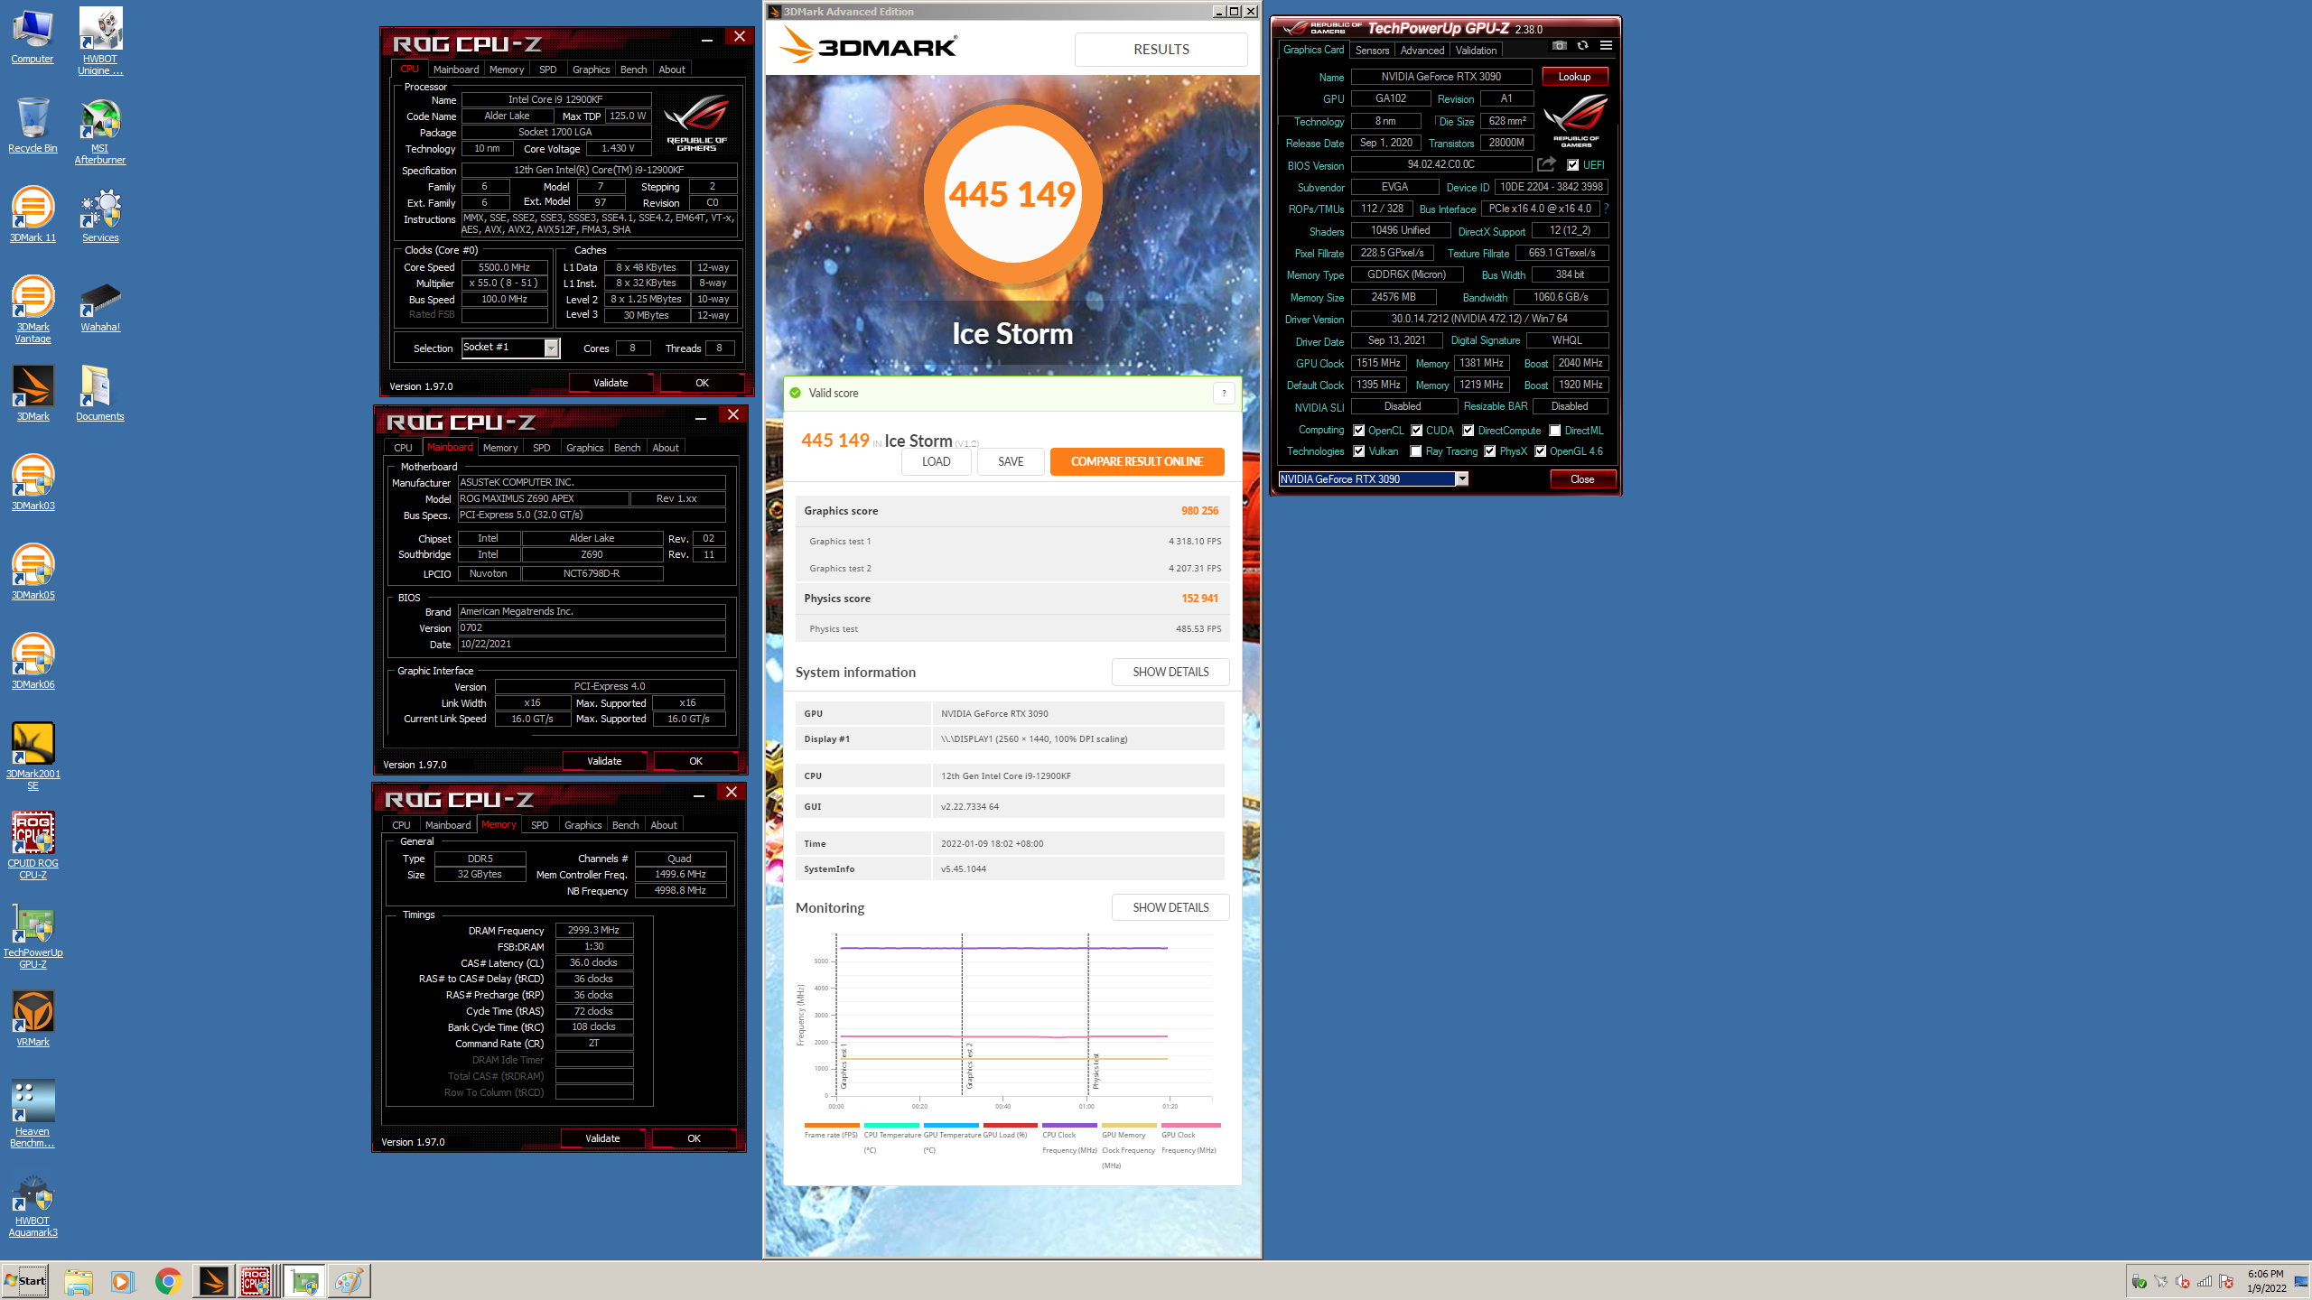Toggle the OpenGL 4.6 checkbox
2312x1300 pixels.
coord(1541,451)
